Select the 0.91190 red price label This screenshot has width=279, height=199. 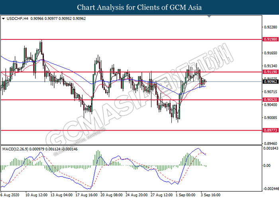tap(271, 72)
